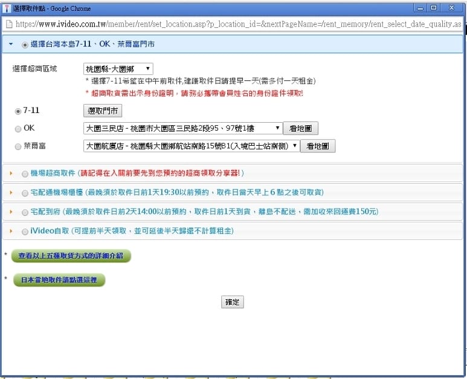Expand the 宅配通機場櫃檯 section arrow
The width and height of the screenshot is (467, 379).
pos(11,192)
